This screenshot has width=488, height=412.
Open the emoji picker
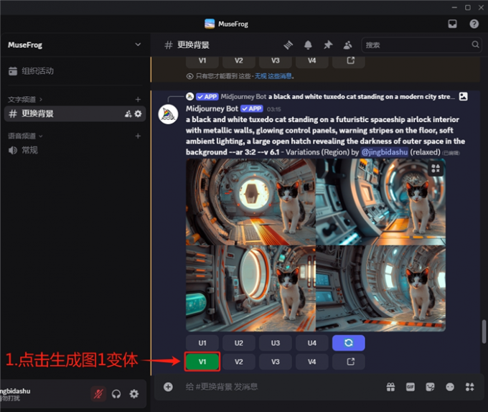(450, 387)
